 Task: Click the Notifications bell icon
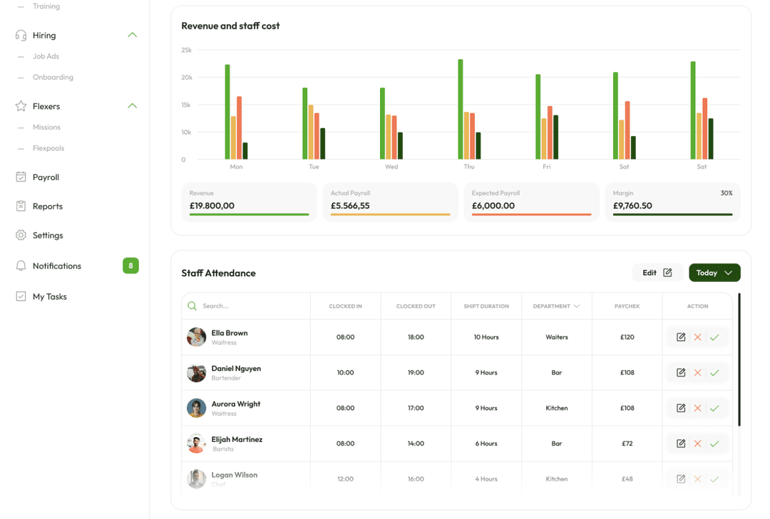(21, 266)
